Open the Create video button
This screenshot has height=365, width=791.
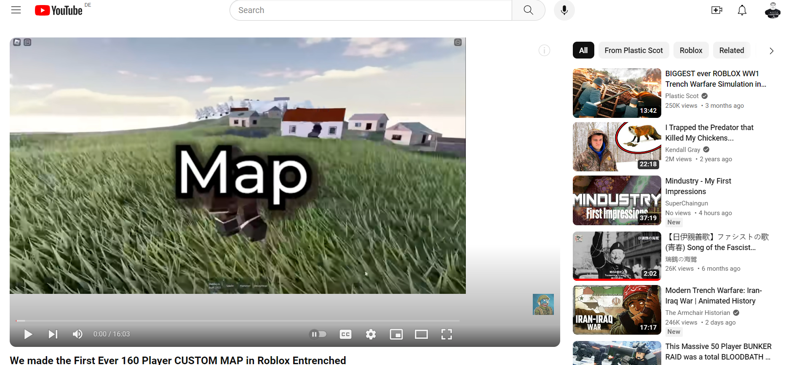717,10
